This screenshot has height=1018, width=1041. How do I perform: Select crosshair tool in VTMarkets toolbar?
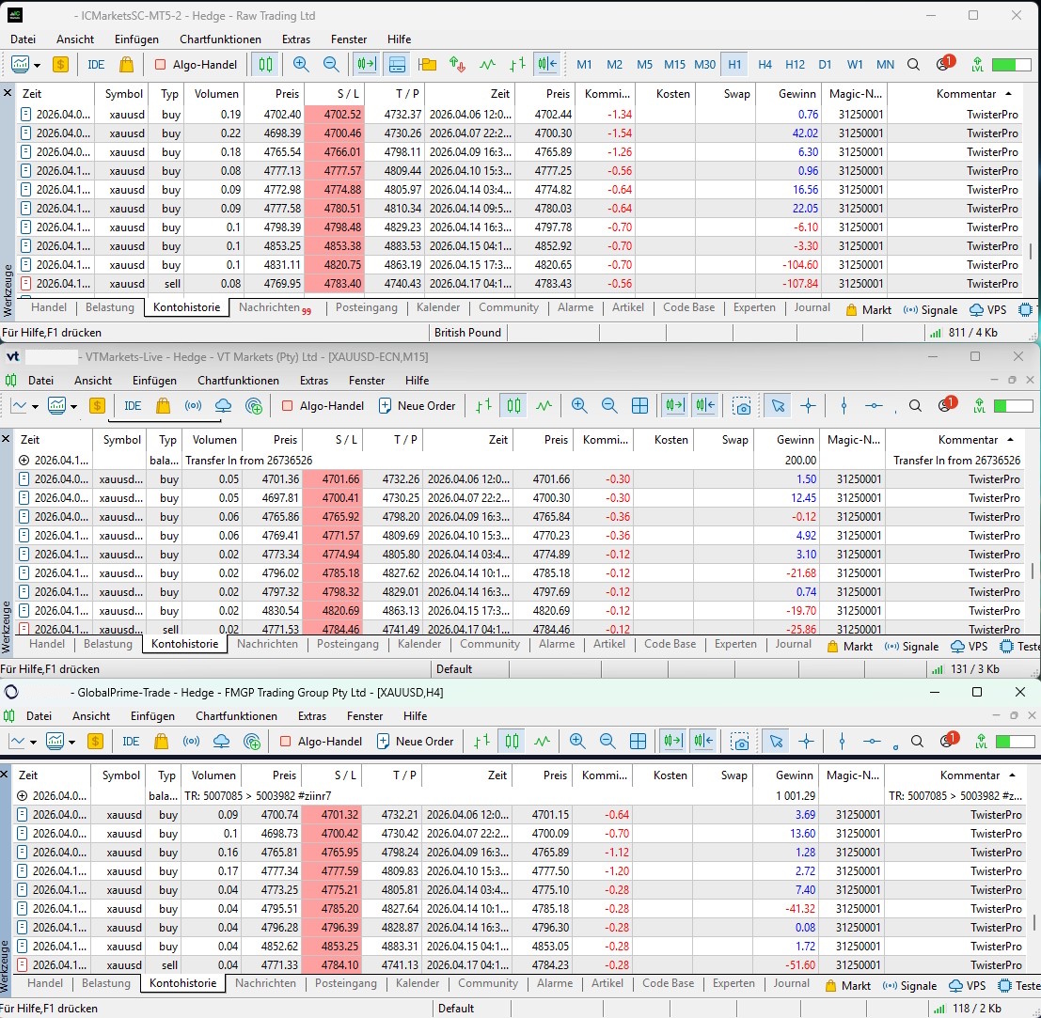808,405
